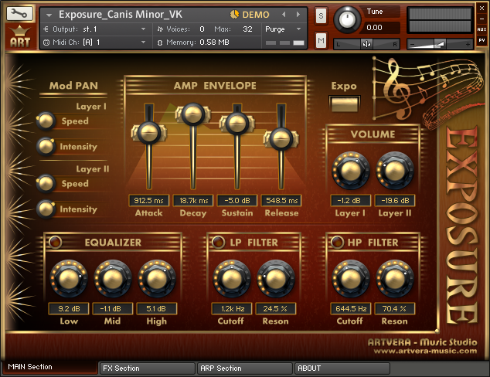Viewport: 490px width, 377px height.
Task: Switch to ARP Section tab
Action: pos(245,369)
